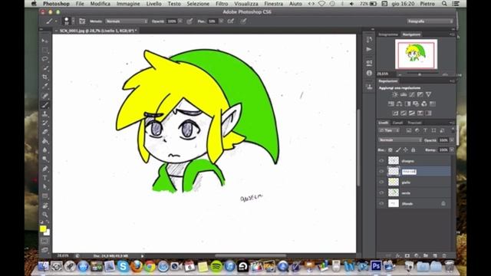The width and height of the screenshot is (491, 276).
Task: Select the Type tool
Action: click(x=45, y=178)
